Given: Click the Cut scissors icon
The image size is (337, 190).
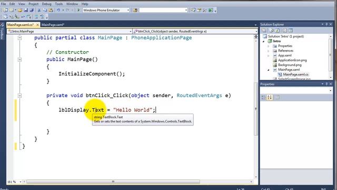Looking at the screenshot, I should click(x=39, y=10).
